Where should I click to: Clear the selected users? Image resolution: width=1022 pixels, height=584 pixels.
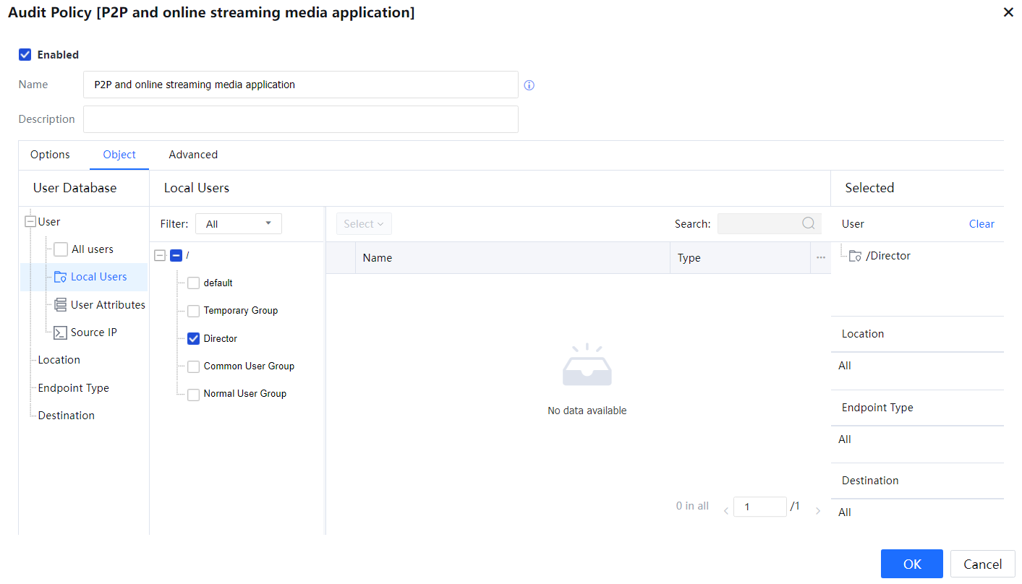point(981,224)
